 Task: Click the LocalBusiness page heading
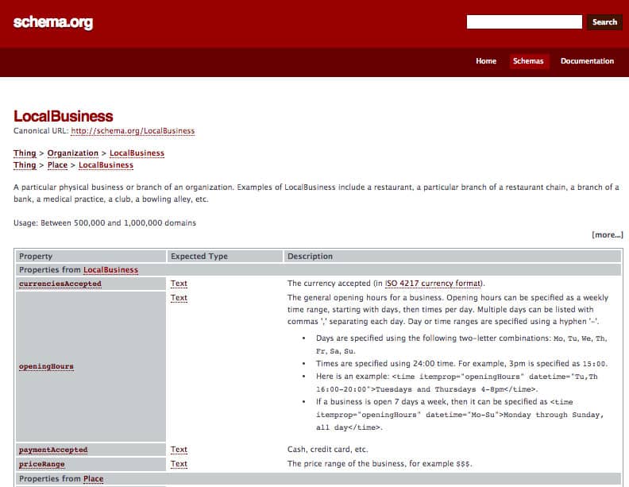(63, 116)
